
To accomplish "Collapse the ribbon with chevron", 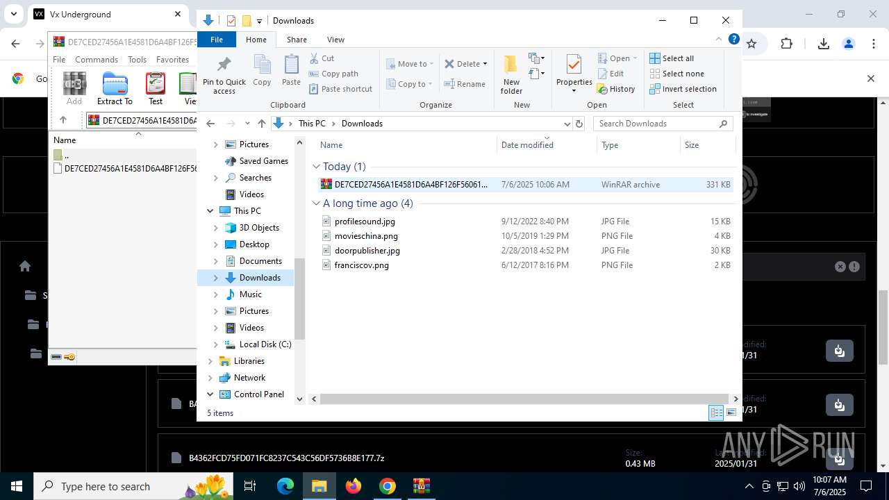I will pos(719,40).
